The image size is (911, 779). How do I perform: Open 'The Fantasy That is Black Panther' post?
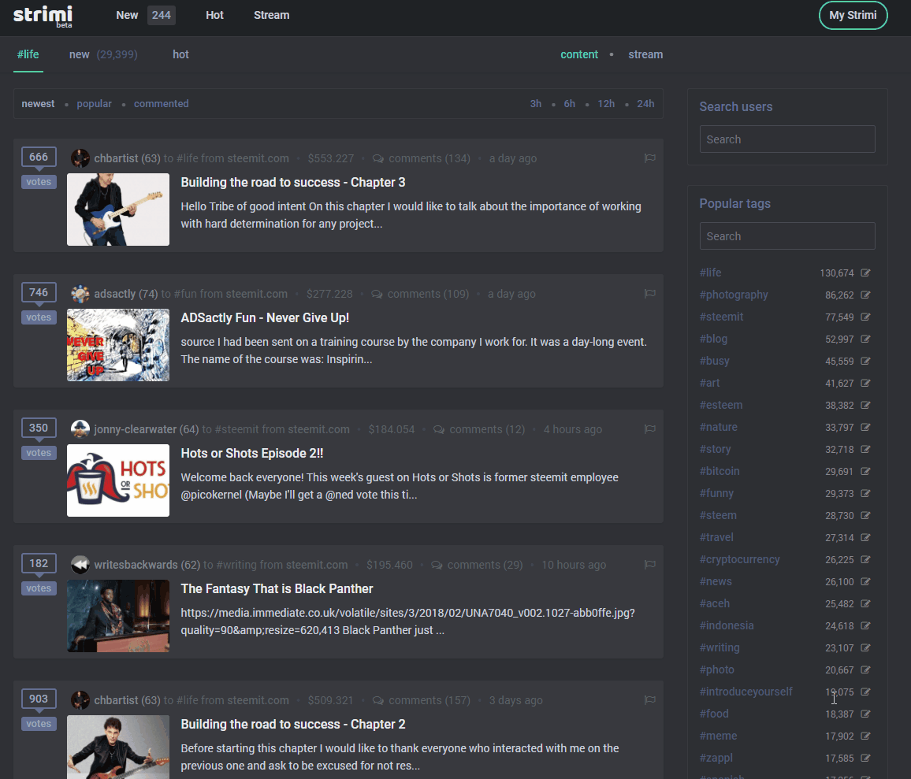click(x=277, y=588)
